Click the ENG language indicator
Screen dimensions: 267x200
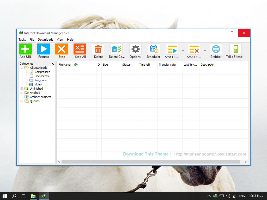[x=242, y=196]
